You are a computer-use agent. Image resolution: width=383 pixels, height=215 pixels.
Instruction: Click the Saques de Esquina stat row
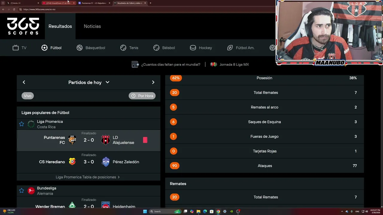tap(265, 122)
